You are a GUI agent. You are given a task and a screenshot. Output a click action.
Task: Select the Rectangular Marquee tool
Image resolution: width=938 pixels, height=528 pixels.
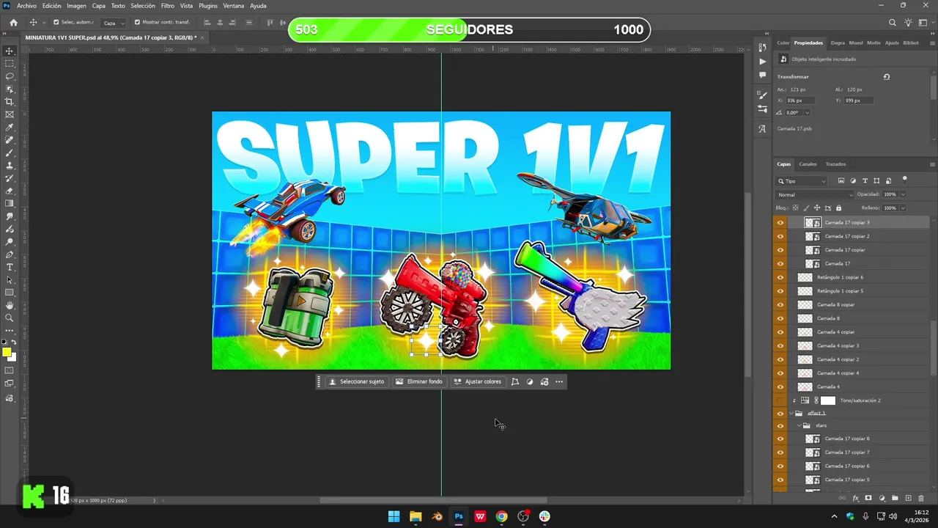(x=10, y=64)
